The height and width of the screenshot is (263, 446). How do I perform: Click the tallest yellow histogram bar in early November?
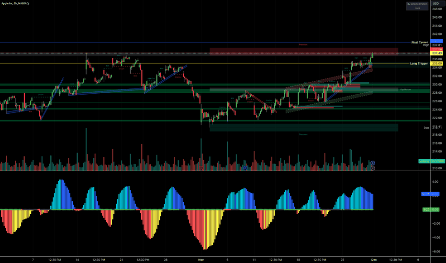click(x=206, y=230)
